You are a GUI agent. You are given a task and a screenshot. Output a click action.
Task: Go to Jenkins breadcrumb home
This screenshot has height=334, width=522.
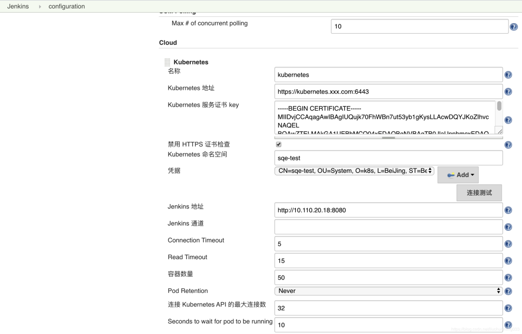pyautogui.click(x=18, y=6)
